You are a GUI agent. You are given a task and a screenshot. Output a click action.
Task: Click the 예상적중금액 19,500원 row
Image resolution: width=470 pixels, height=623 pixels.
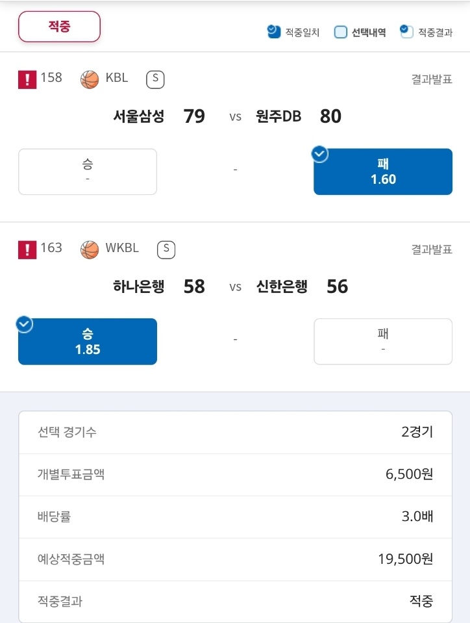[236, 559]
